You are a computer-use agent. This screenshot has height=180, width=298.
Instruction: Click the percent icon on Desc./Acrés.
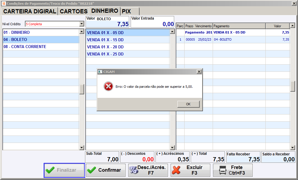134,170
